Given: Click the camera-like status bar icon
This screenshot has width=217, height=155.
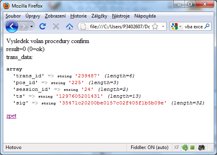Looking at the screenshot, I should click(x=201, y=147).
